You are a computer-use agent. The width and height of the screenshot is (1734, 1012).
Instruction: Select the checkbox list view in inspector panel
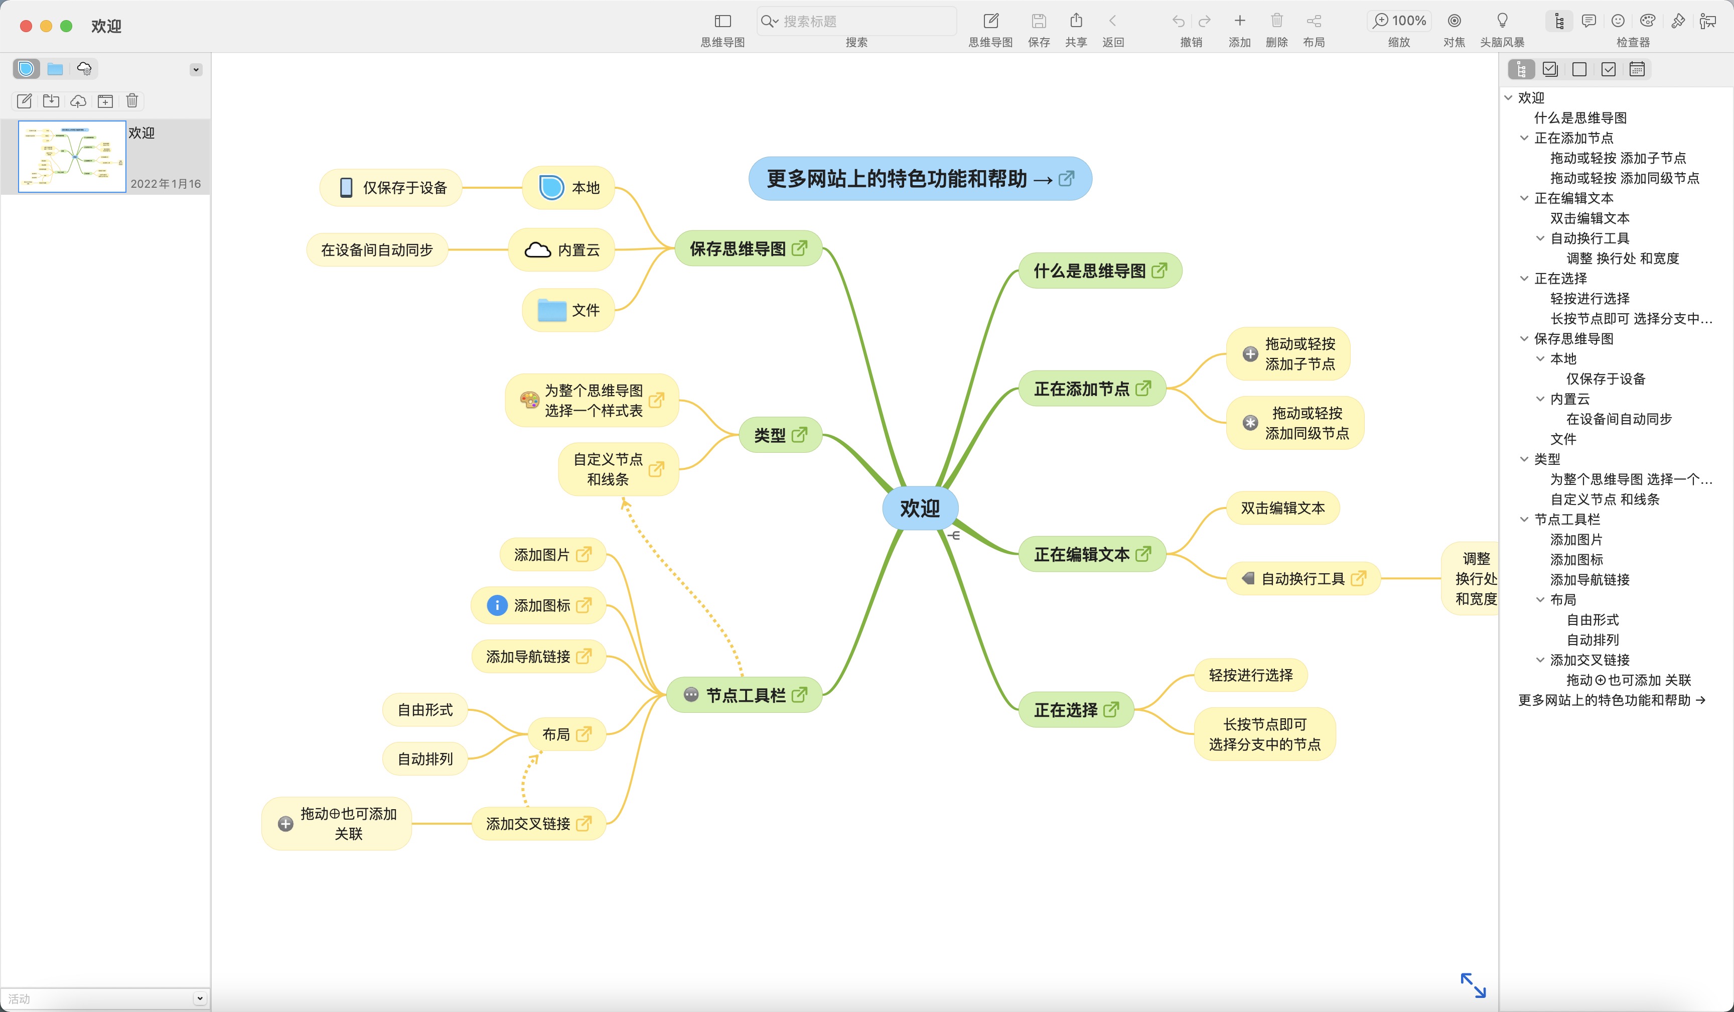[1550, 70]
